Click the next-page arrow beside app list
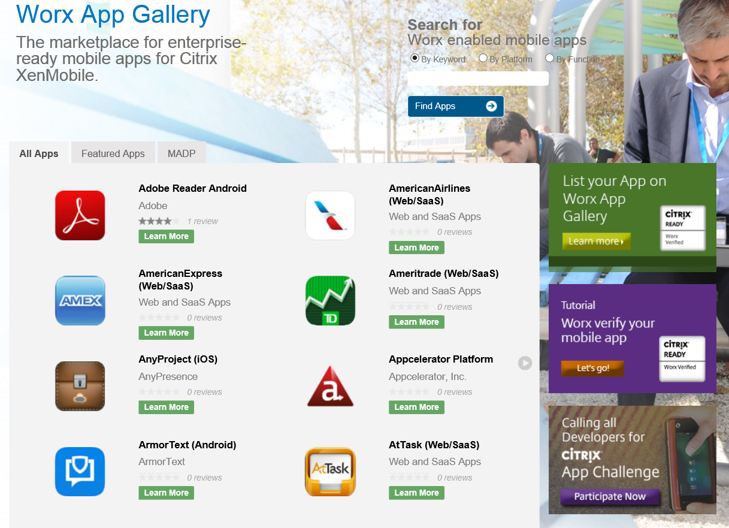729x528 pixels. [x=525, y=363]
